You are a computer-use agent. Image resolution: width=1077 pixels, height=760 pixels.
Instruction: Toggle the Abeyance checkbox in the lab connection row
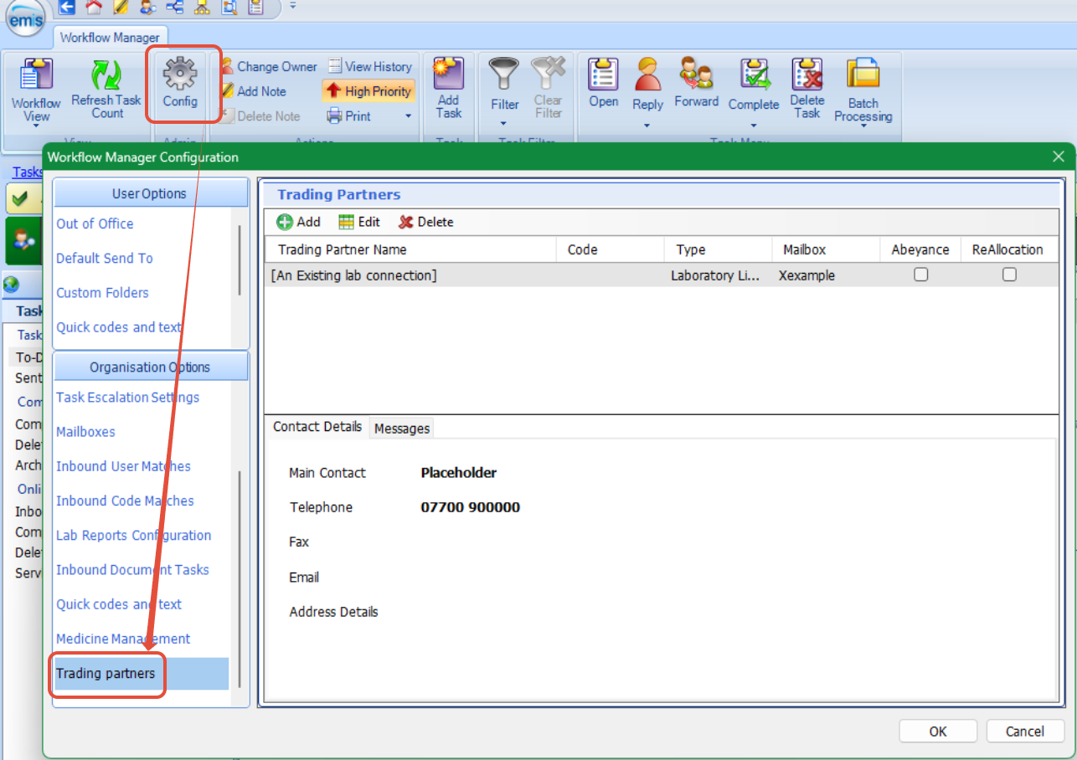pyautogui.click(x=921, y=275)
